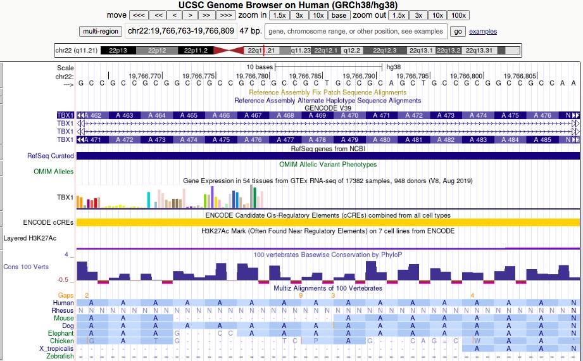This screenshot has height=361, width=583.
Task: Click Zebrafish species row label
Action: tap(60, 356)
